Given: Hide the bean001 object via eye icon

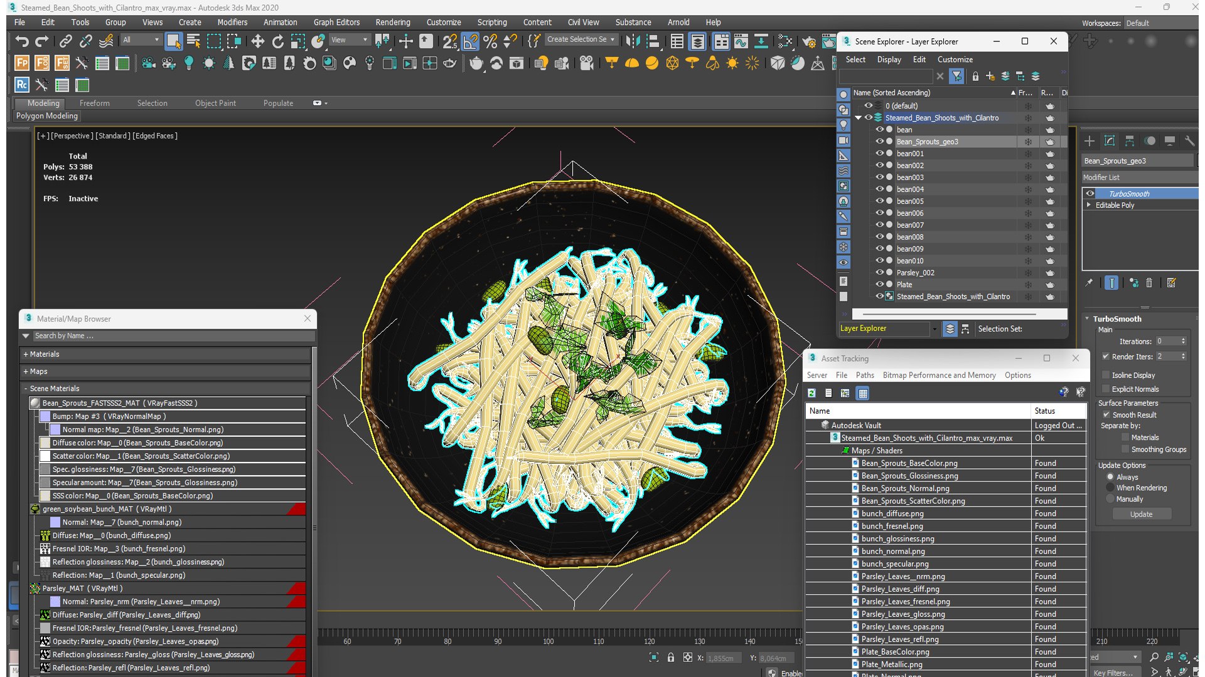Looking at the screenshot, I should (x=879, y=154).
